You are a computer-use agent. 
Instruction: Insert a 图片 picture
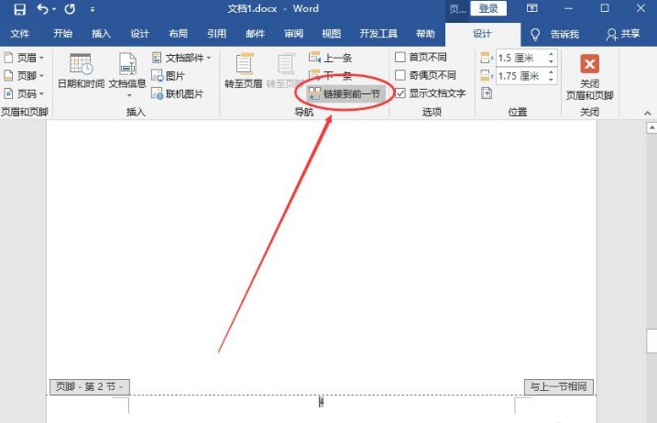168,76
